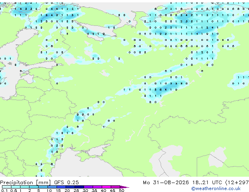The height and width of the screenshot is (192, 249).
Task: Click the "GFS 0.25" model label
Action: click(66, 183)
